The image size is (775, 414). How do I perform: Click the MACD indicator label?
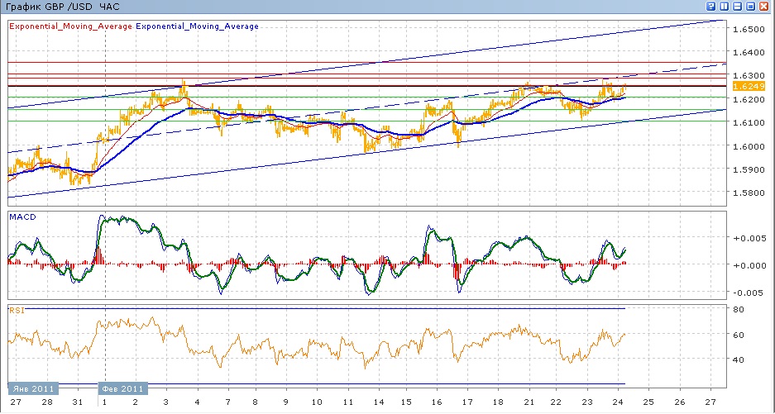point(22,217)
